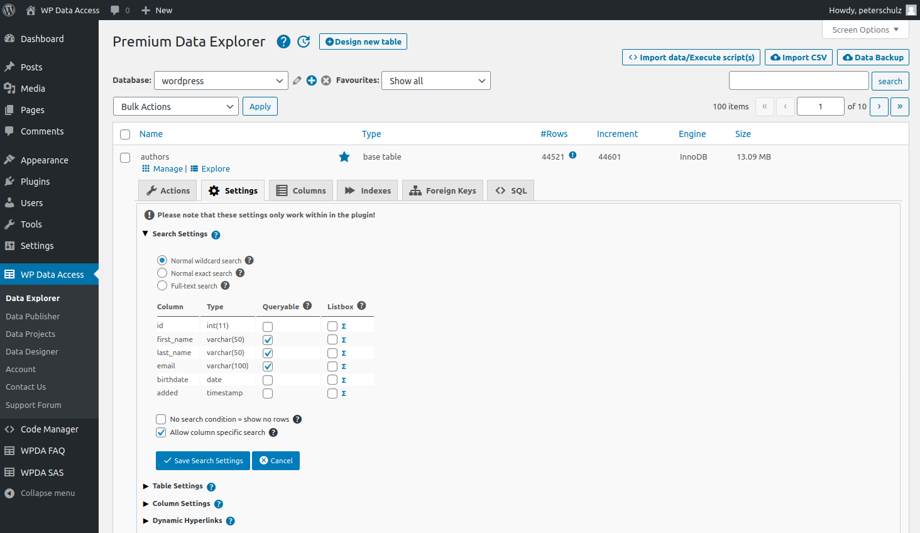Toggle Queryable checkbox for first_name
The height and width of the screenshot is (533, 920).
coord(268,340)
